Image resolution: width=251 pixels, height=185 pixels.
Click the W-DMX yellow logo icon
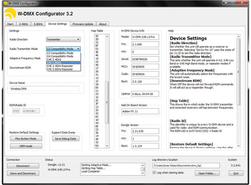pyautogui.click(x=10, y=14)
